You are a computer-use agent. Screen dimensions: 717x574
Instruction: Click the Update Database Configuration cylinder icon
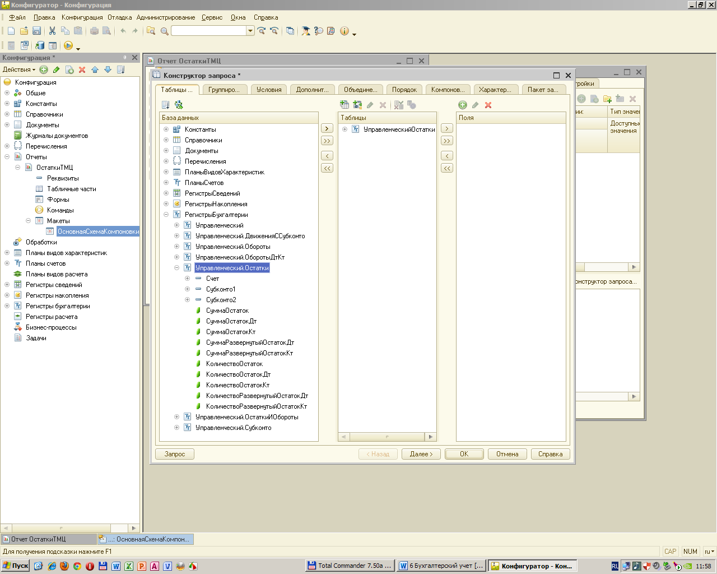tap(40, 45)
